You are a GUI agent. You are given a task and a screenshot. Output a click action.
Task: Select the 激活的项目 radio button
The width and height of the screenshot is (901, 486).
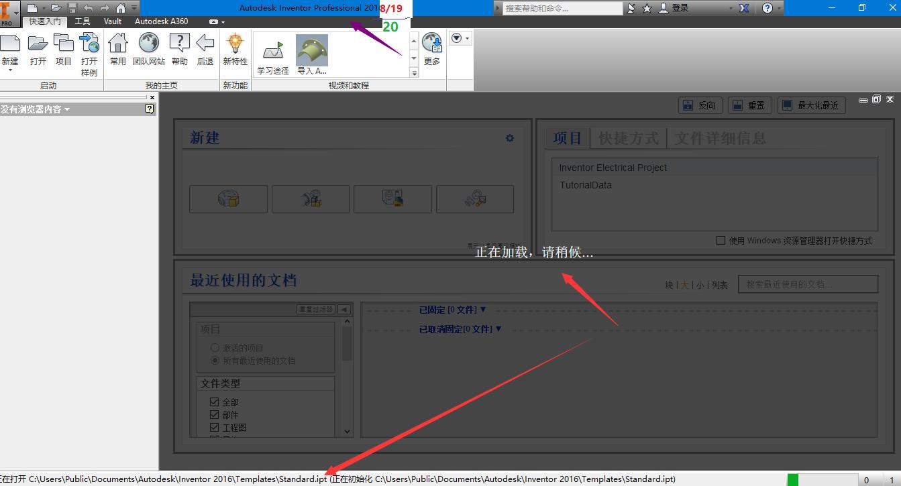(x=214, y=347)
